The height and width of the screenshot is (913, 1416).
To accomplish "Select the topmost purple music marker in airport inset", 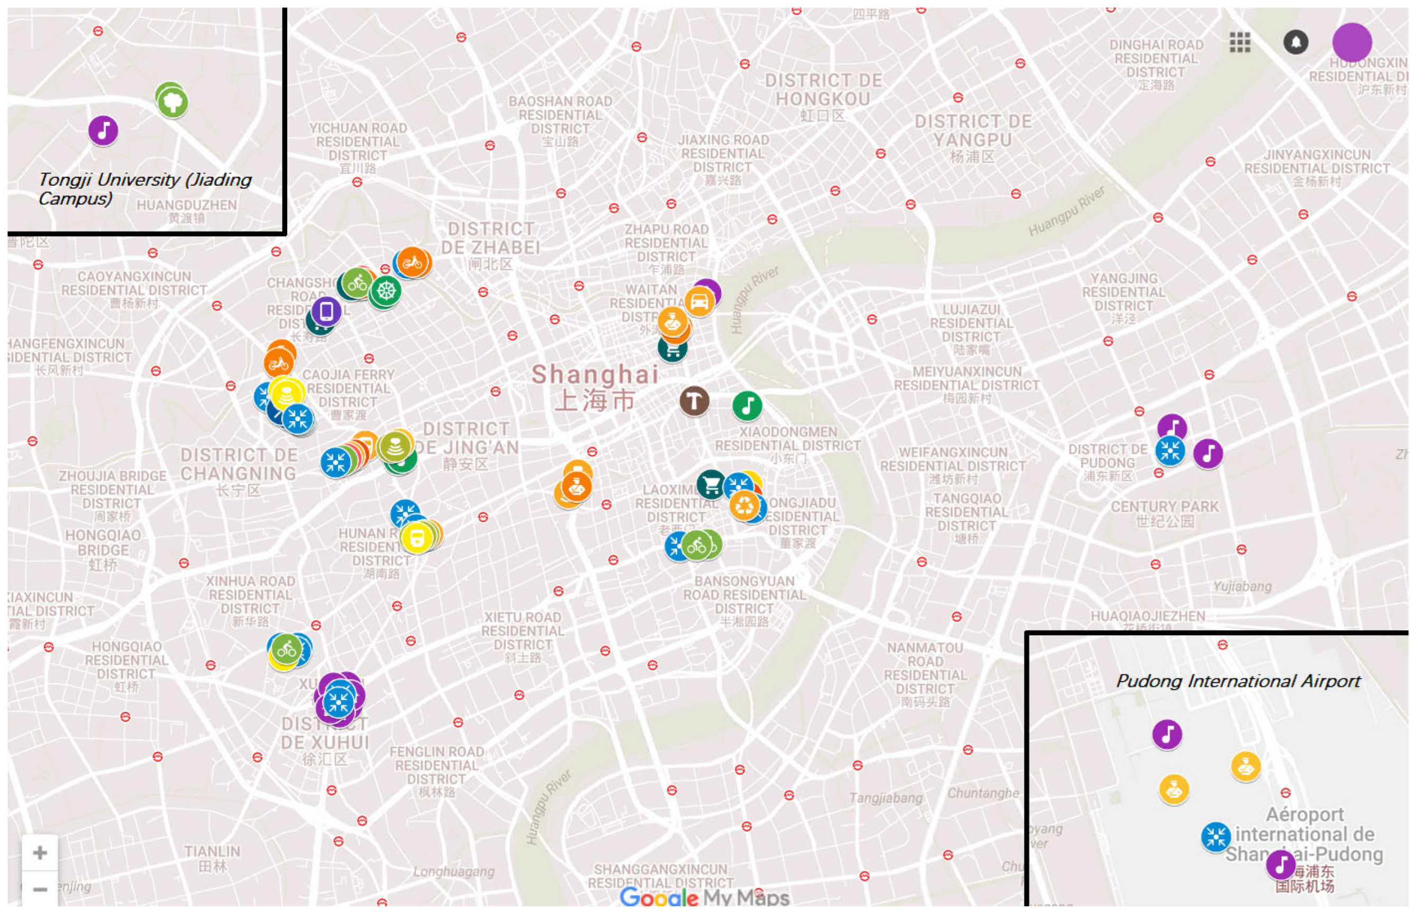I will point(1166,734).
